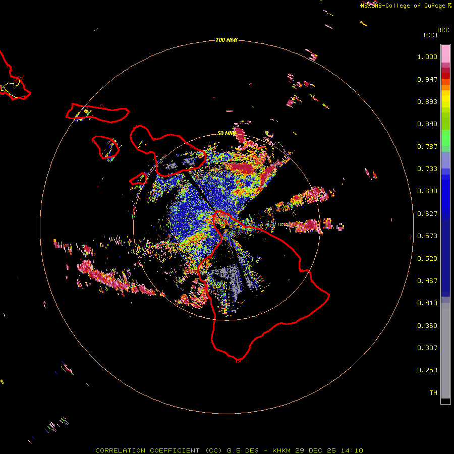Select the 0.893 color scale value

coord(427,101)
